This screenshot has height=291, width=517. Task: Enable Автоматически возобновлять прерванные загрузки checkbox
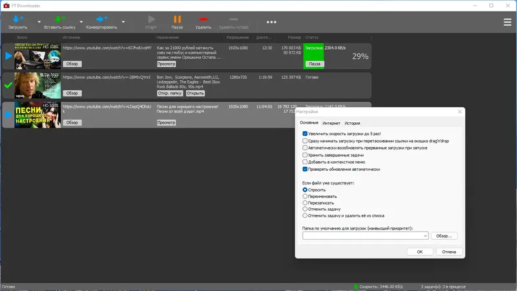click(305, 148)
